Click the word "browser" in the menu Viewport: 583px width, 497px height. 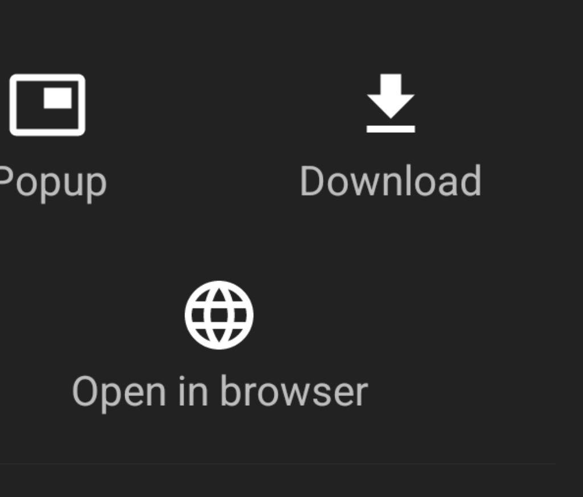click(294, 391)
